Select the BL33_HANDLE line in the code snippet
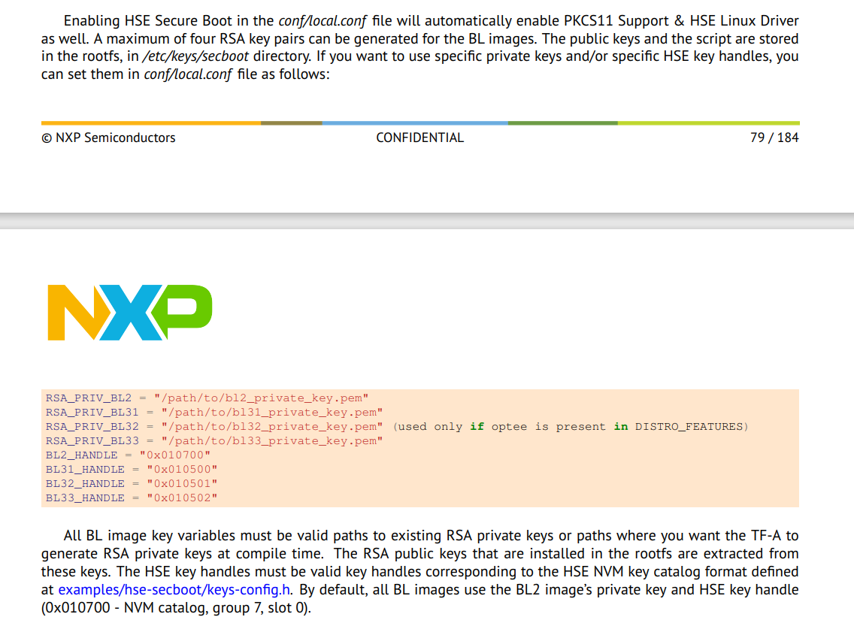This screenshot has width=854, height=620. pos(131,498)
